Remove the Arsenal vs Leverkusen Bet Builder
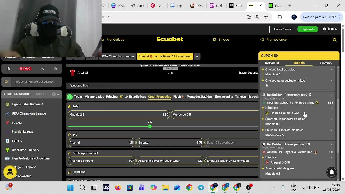Screen dimensions: 345x194 (332, 144)
